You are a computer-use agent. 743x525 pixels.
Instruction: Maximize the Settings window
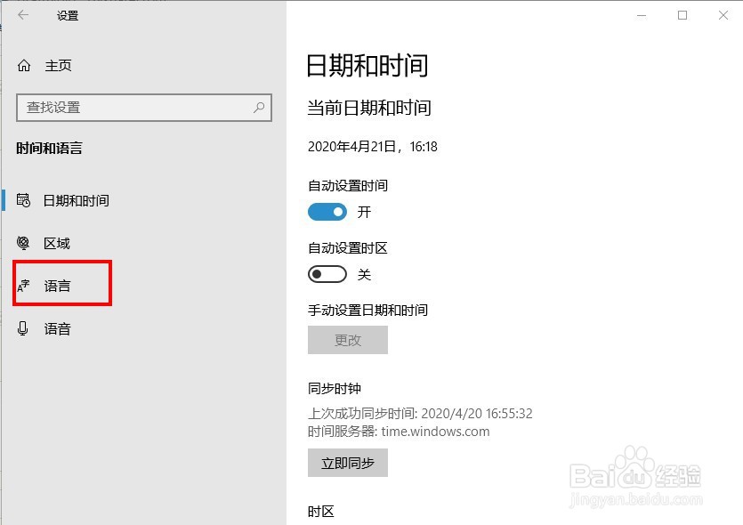point(682,15)
